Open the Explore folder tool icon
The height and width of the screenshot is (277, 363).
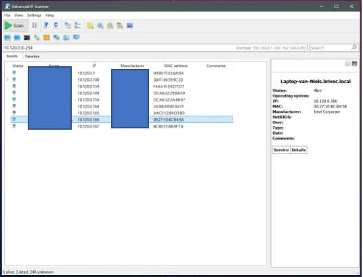90,26
